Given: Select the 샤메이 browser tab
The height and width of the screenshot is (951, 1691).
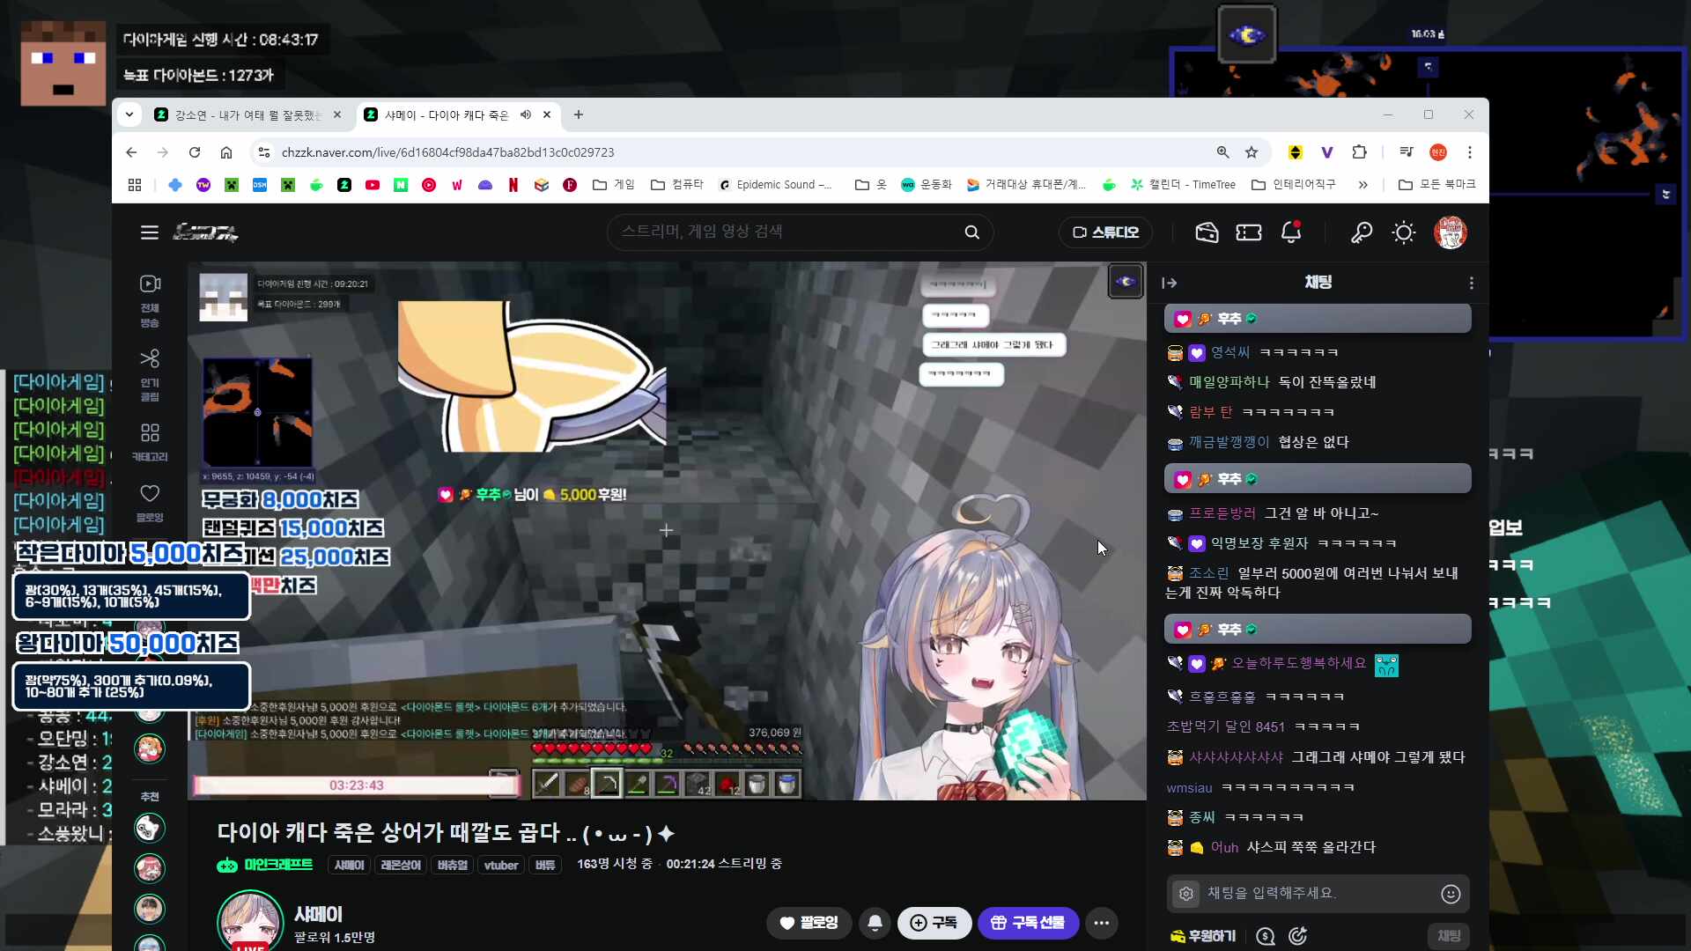Looking at the screenshot, I should [445, 115].
